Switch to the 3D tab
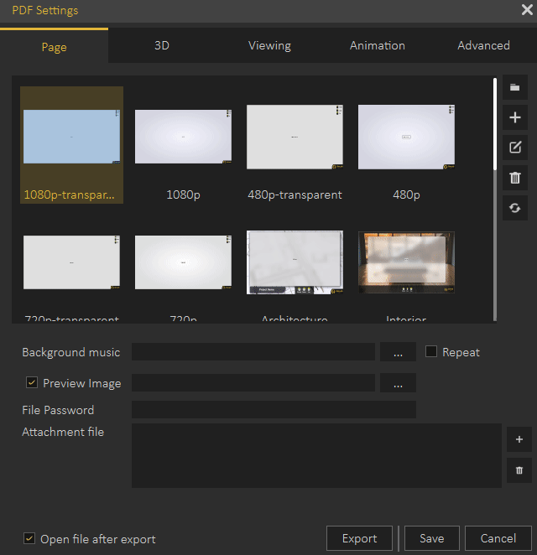Image resolution: width=537 pixels, height=555 pixels. [162, 46]
